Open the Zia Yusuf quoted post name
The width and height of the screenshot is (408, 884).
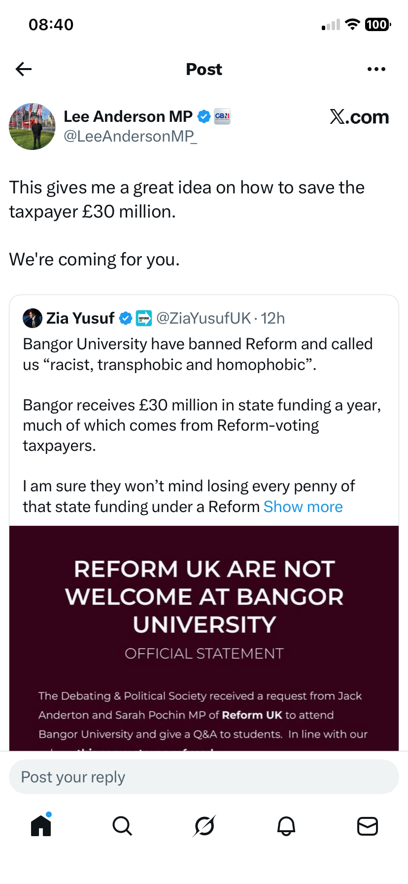(x=80, y=318)
